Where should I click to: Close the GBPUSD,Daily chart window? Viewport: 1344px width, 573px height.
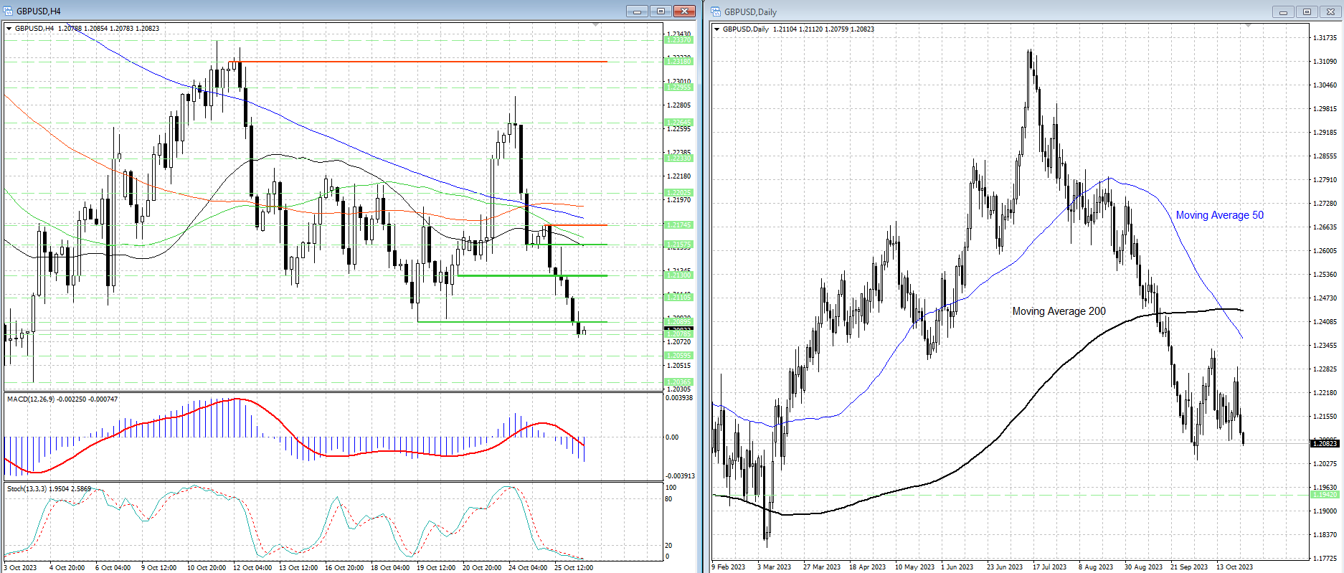pyautogui.click(x=1330, y=11)
